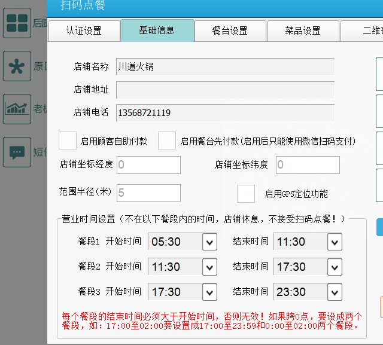Enable the 启用顾客自助付款 checkbox
Screen dimensions: 383x345
click(x=68, y=141)
